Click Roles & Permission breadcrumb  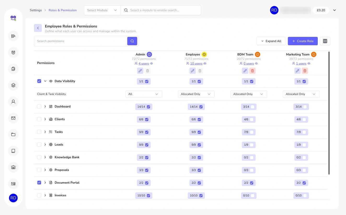click(x=63, y=10)
